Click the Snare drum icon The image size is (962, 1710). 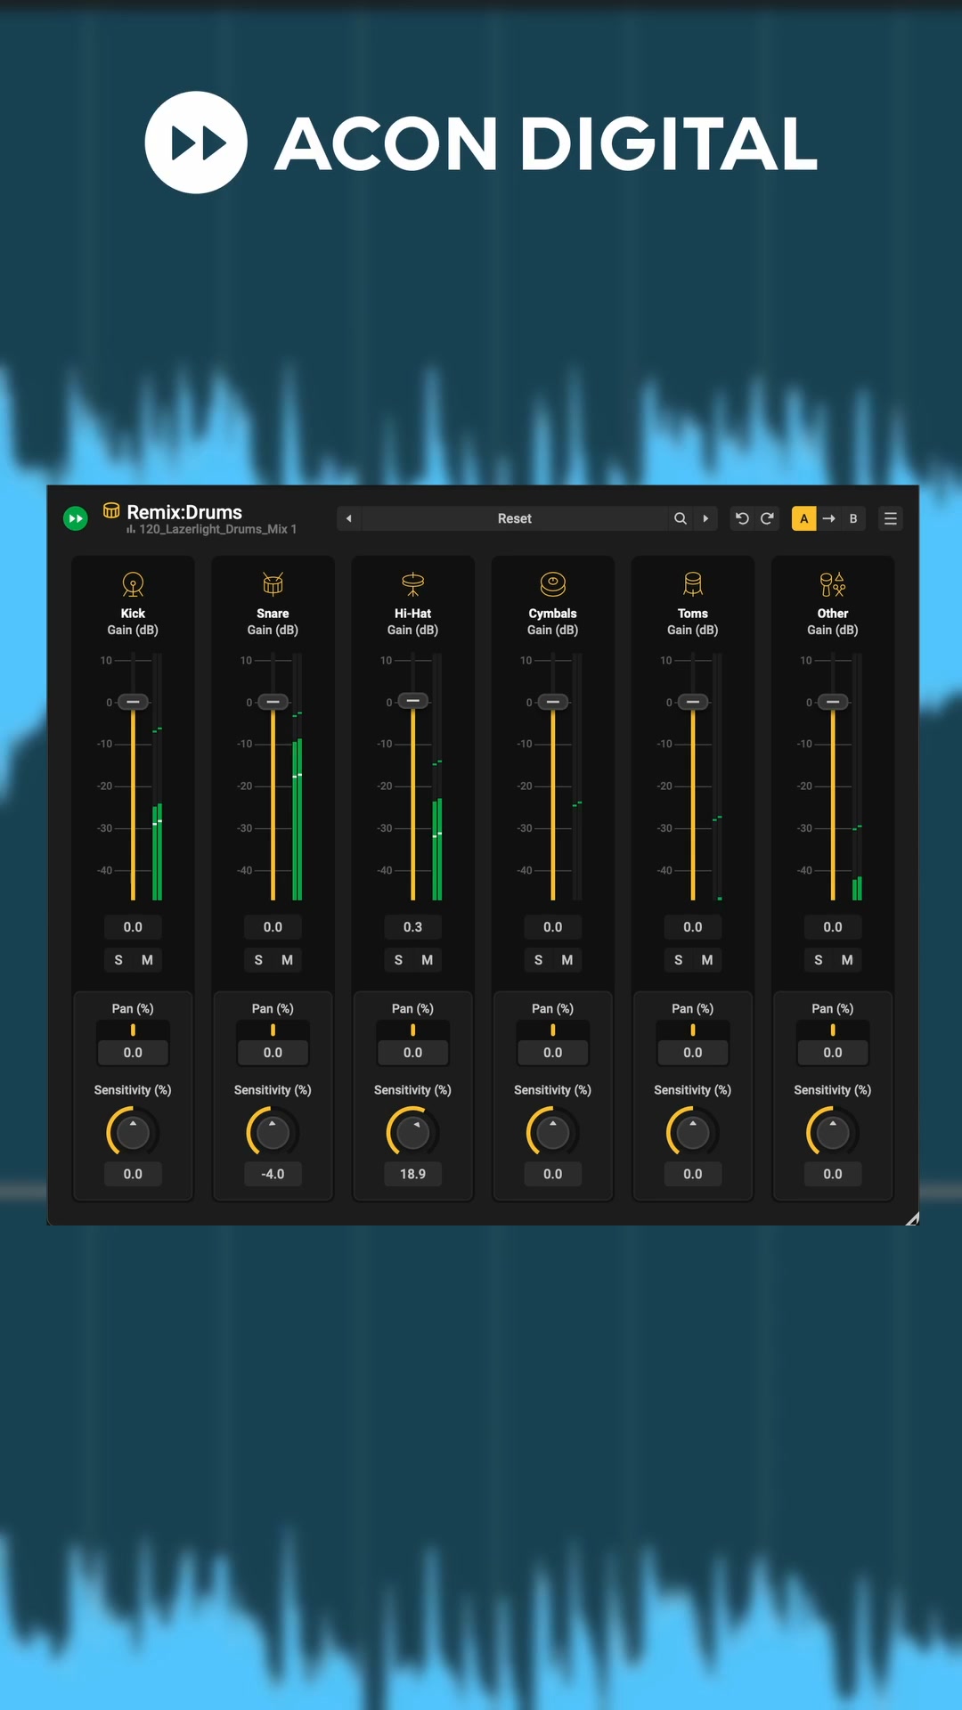pos(273,584)
